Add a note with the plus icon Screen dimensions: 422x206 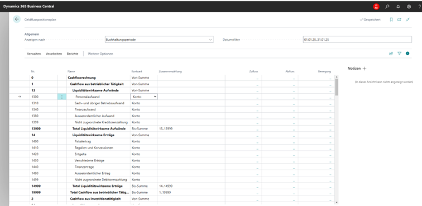[365, 69]
